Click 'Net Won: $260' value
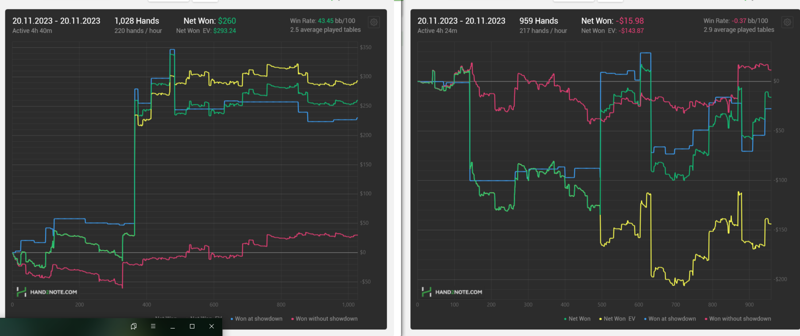This screenshot has width=800, height=336. click(210, 21)
